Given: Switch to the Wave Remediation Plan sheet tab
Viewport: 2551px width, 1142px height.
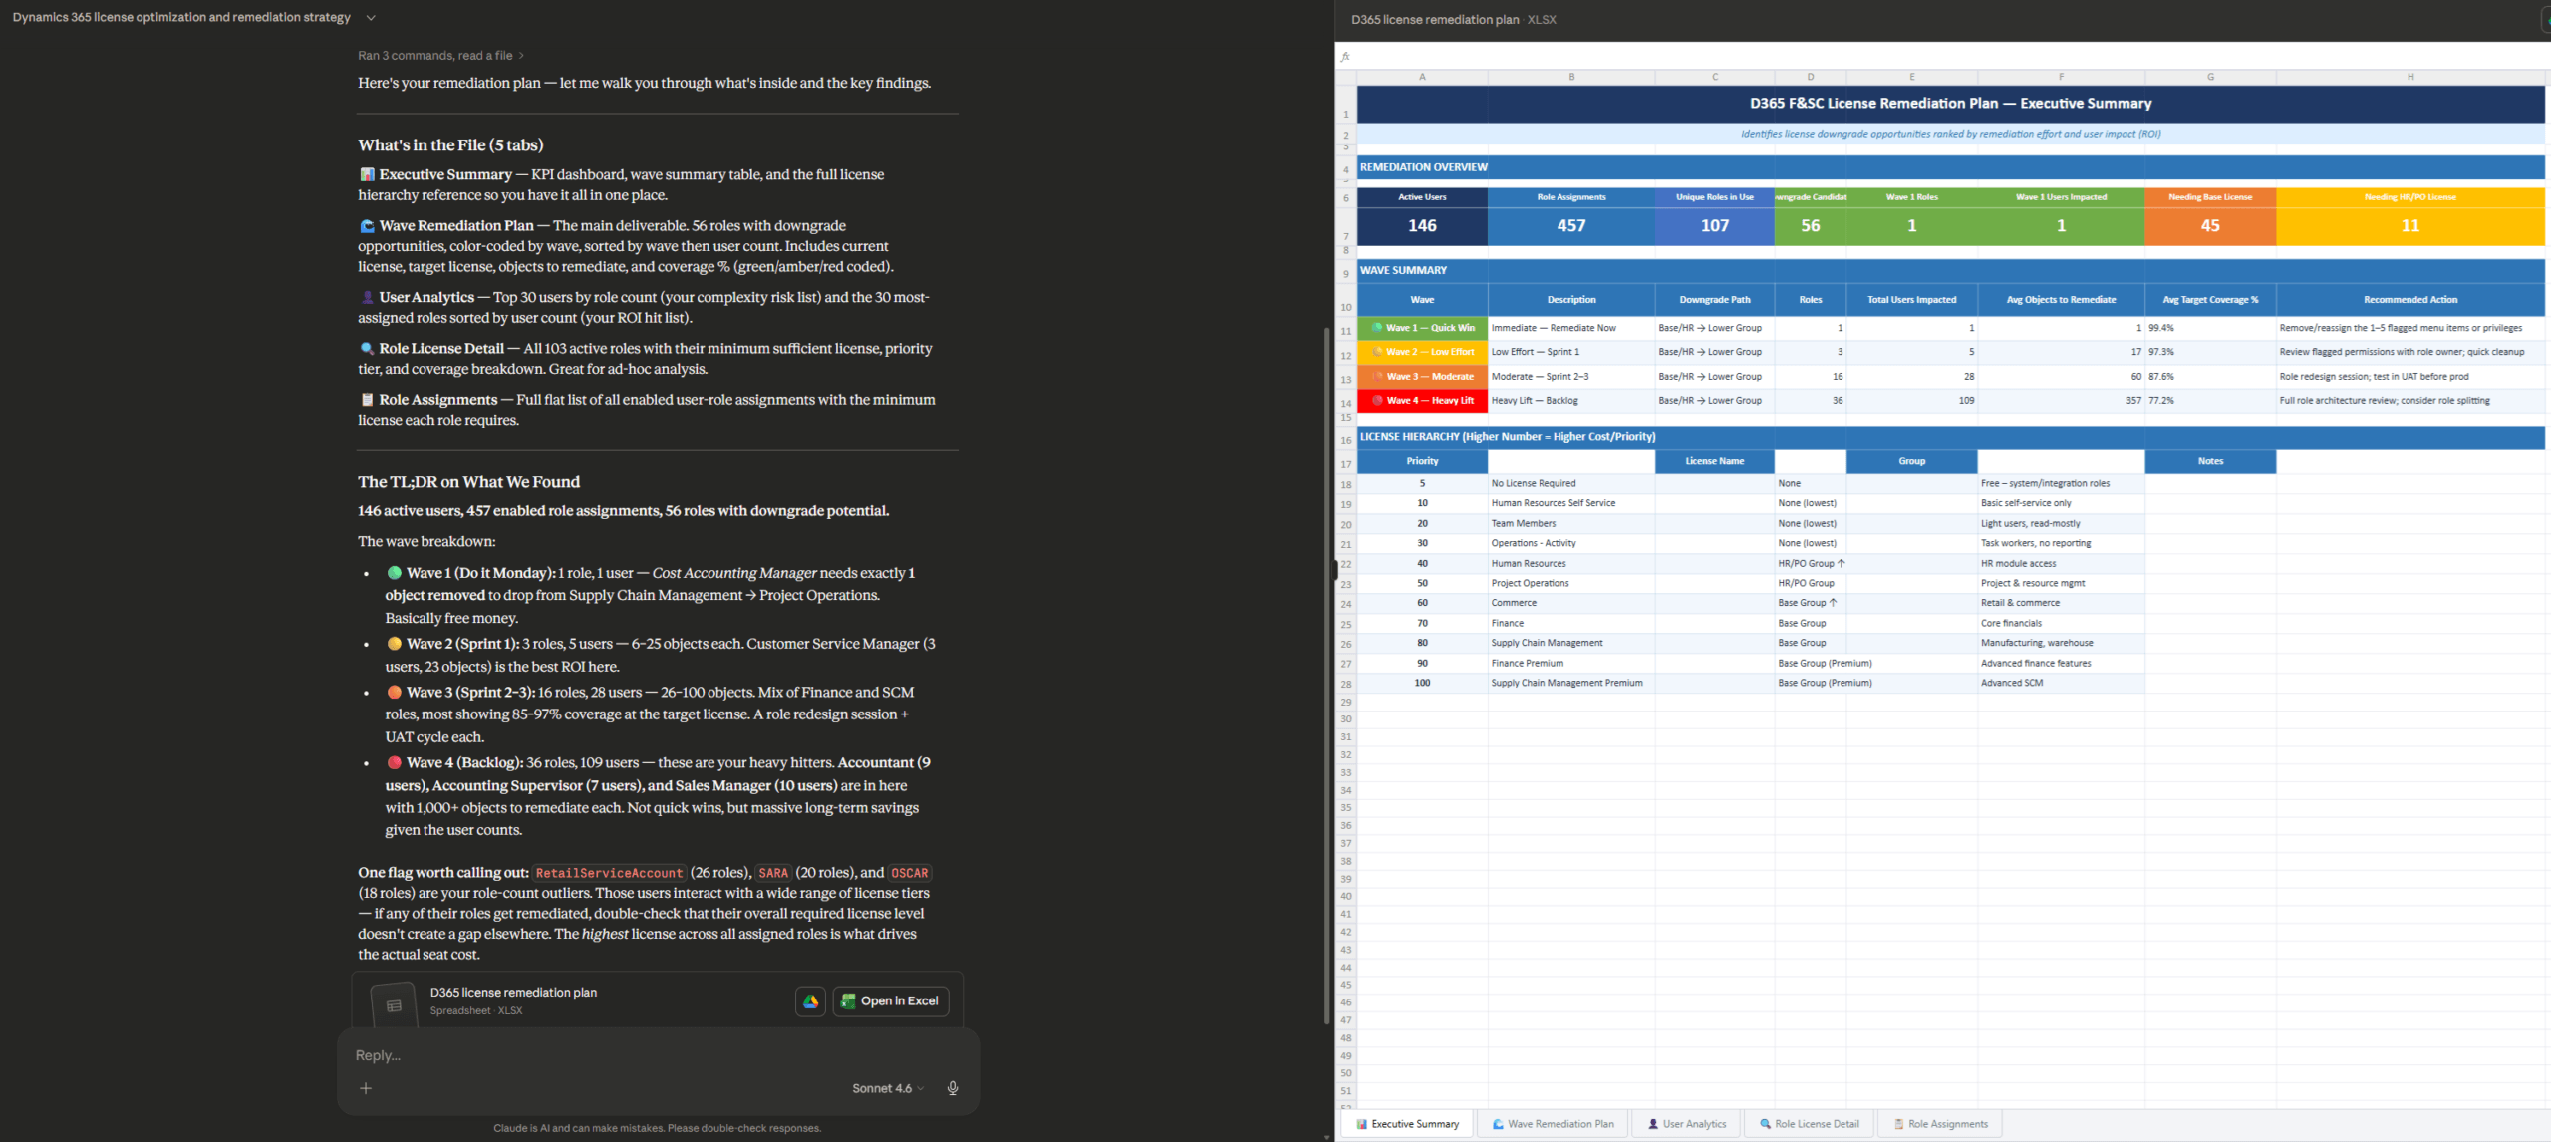Looking at the screenshot, I should pos(1559,1124).
